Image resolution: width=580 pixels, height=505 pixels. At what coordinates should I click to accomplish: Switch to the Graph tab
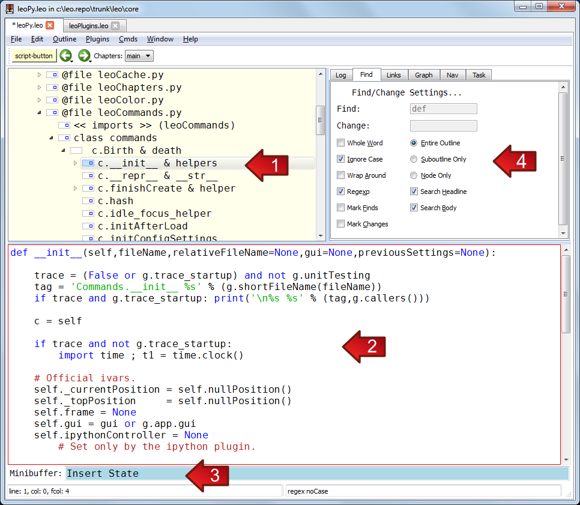[x=423, y=75]
